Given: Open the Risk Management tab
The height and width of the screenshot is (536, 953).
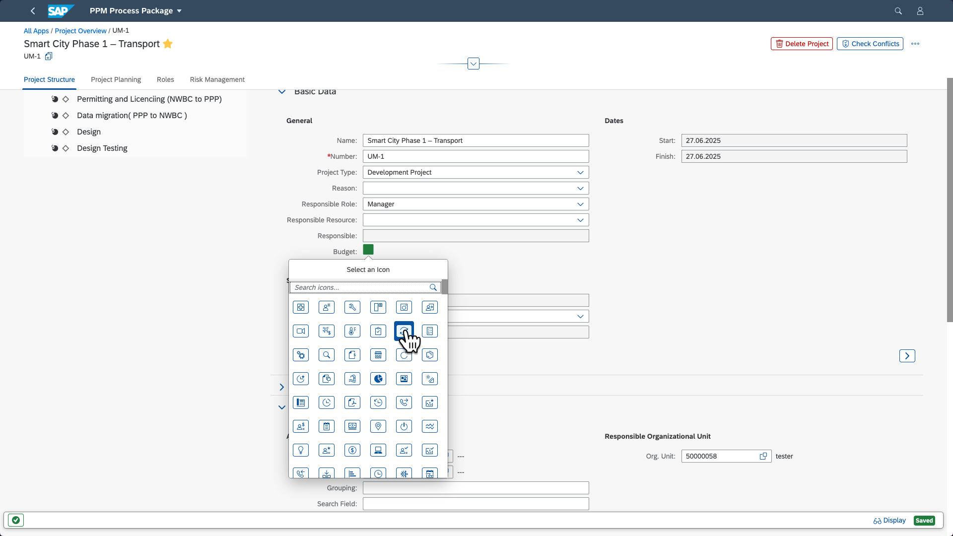Looking at the screenshot, I should click(217, 79).
